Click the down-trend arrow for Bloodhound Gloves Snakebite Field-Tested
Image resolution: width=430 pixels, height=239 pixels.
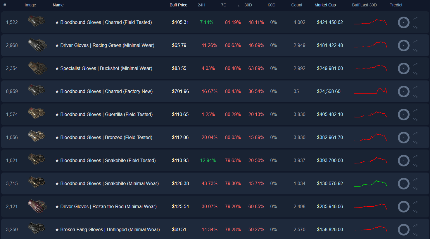pyautogui.click(x=415, y=165)
